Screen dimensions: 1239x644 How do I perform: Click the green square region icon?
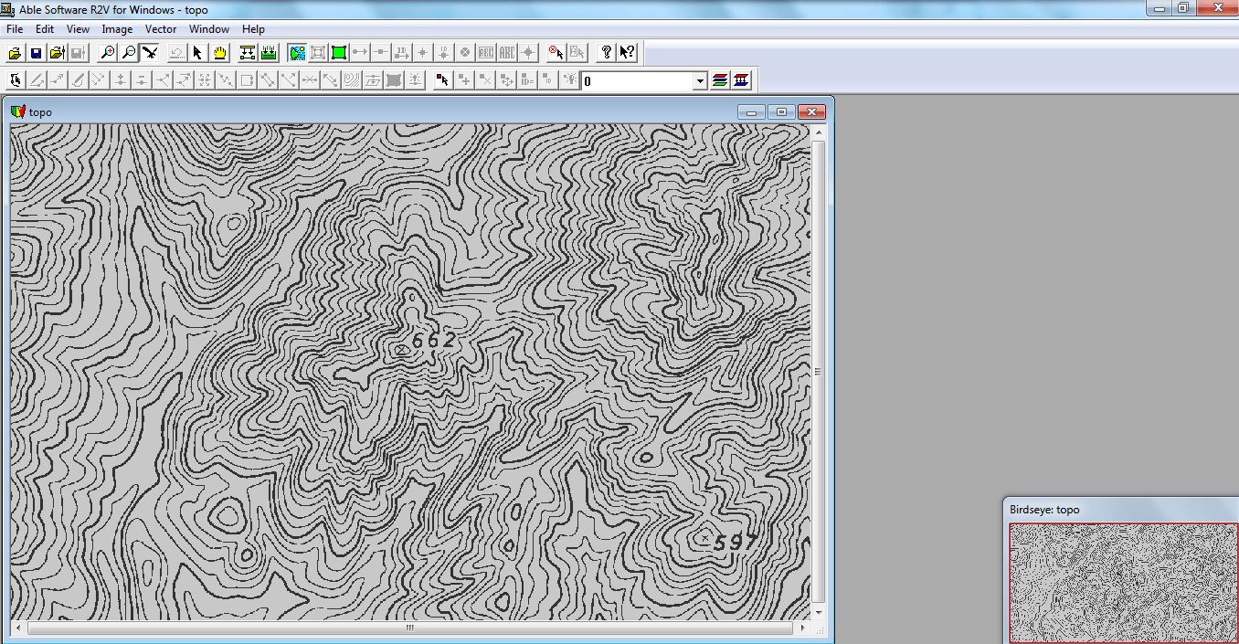pyautogui.click(x=339, y=53)
